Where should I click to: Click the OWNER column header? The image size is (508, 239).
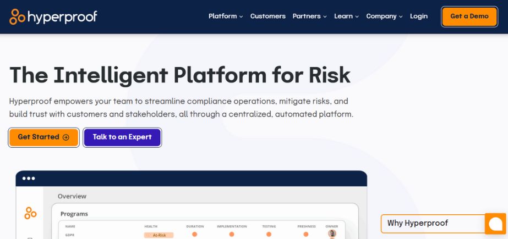tap(332, 226)
